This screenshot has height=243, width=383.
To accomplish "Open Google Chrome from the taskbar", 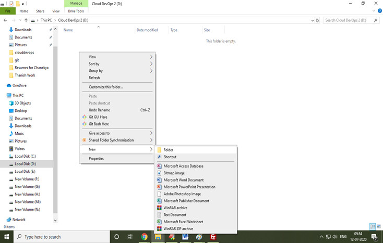I will (143, 237).
